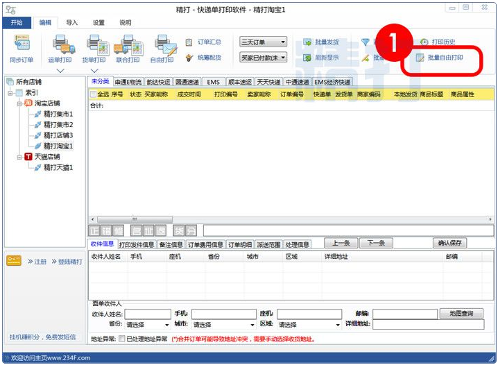The width and height of the screenshot is (498, 365).
Task: Click 批量自由打印 batch free print
Action: pos(440,58)
